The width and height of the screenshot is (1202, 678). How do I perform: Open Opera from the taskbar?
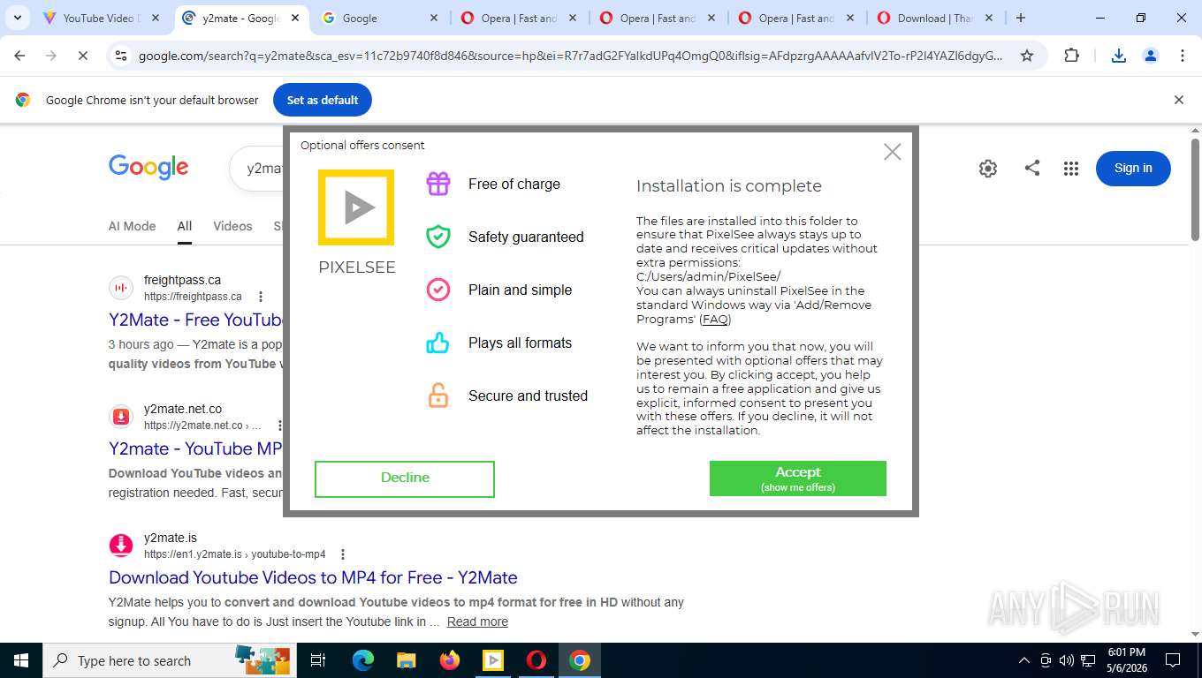[x=536, y=660]
